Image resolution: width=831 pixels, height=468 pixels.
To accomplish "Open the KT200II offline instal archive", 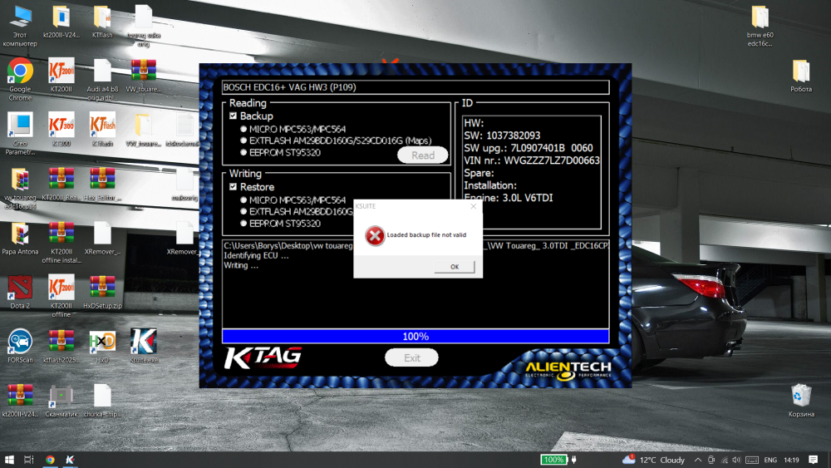I will 61,243.
